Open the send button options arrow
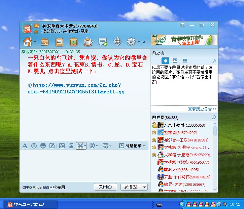Viewport: 244px width, 209px height. pyautogui.click(x=145, y=187)
